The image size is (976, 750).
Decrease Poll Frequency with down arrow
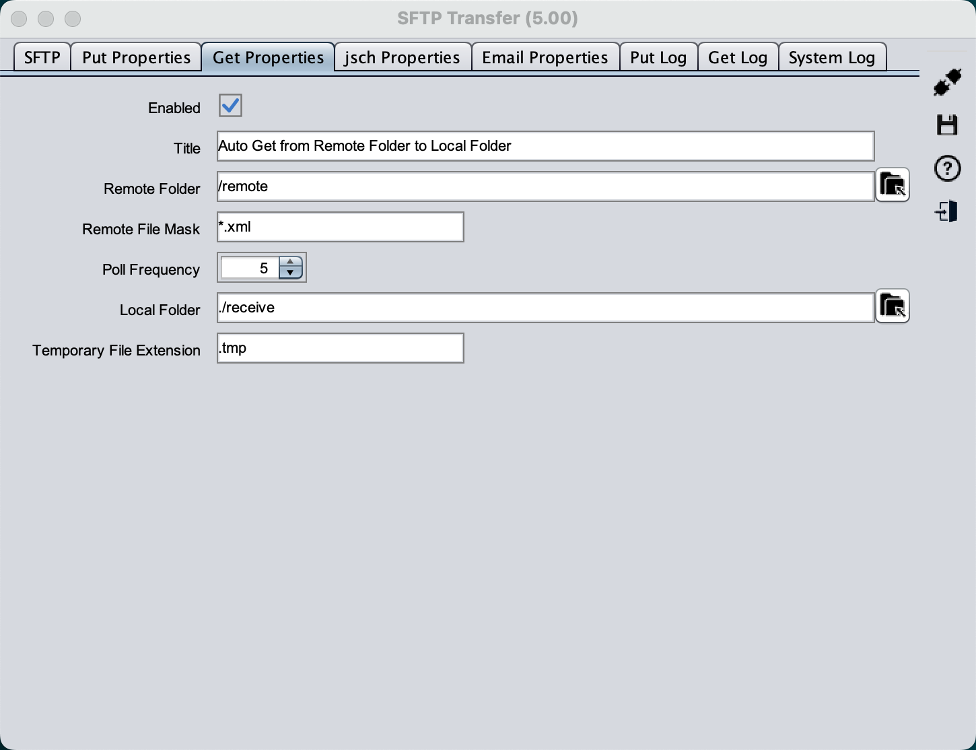click(290, 273)
